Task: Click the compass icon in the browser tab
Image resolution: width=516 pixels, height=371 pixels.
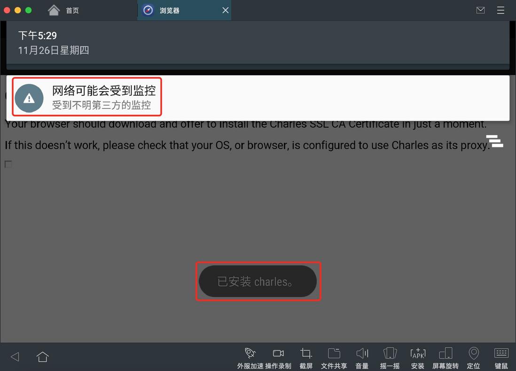Action: coord(148,10)
